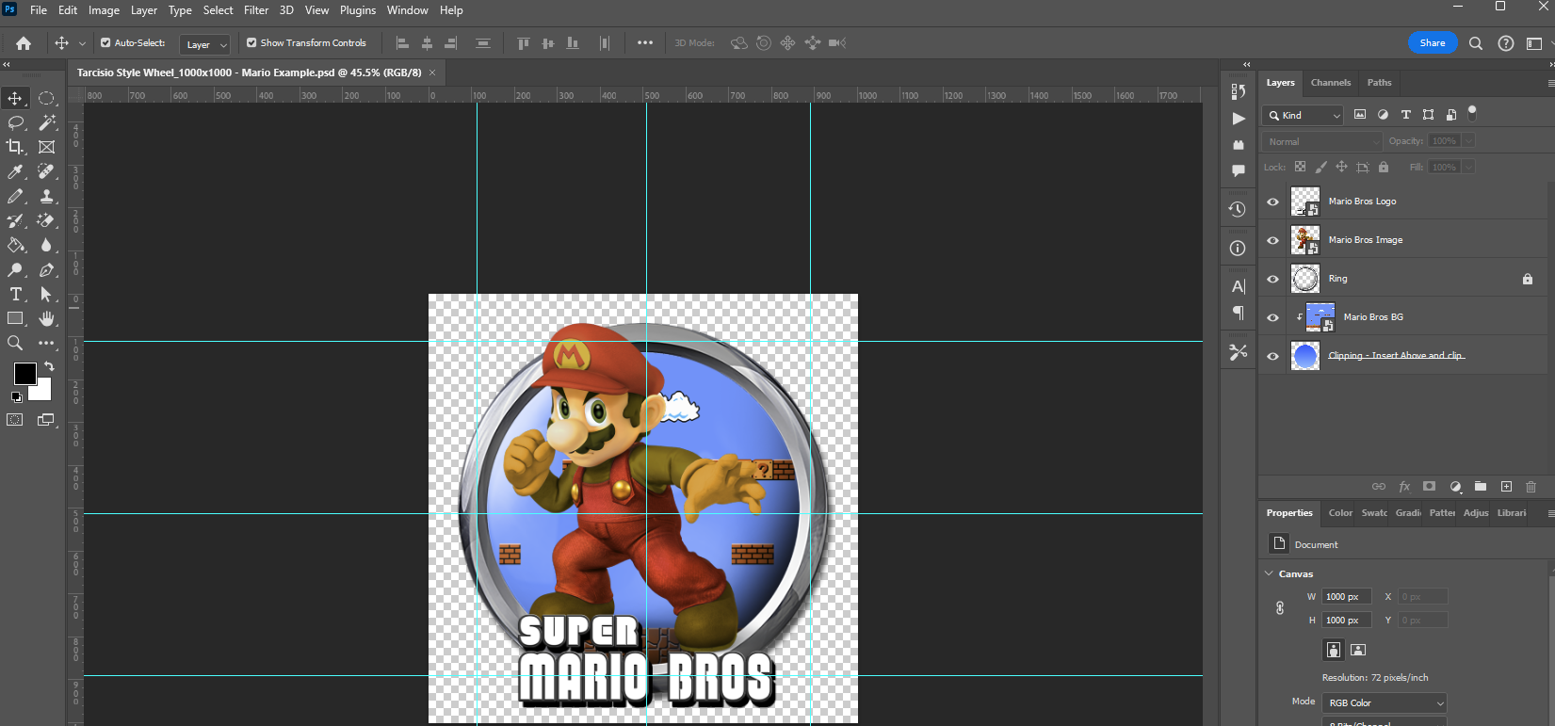This screenshot has width=1555, height=726.
Task: Select the Eraser tool
Action: click(x=46, y=220)
